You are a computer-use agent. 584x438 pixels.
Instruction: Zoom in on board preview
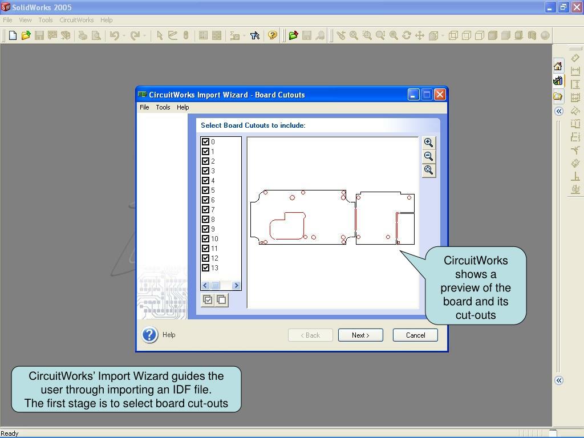point(429,143)
